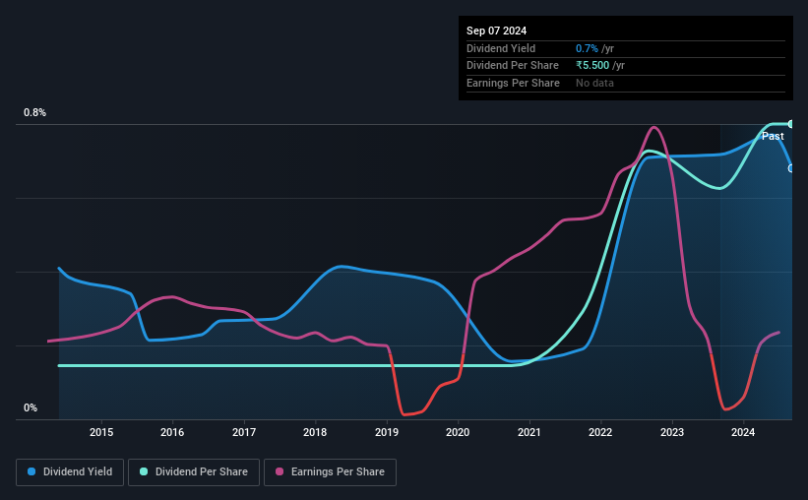This screenshot has width=808, height=500.
Task: Click the blue Dividend Yield legend dot
Action: [x=31, y=471]
